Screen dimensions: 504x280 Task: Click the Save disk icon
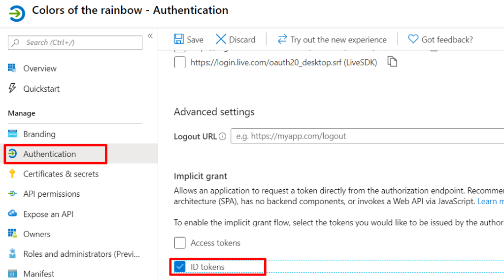pos(178,39)
